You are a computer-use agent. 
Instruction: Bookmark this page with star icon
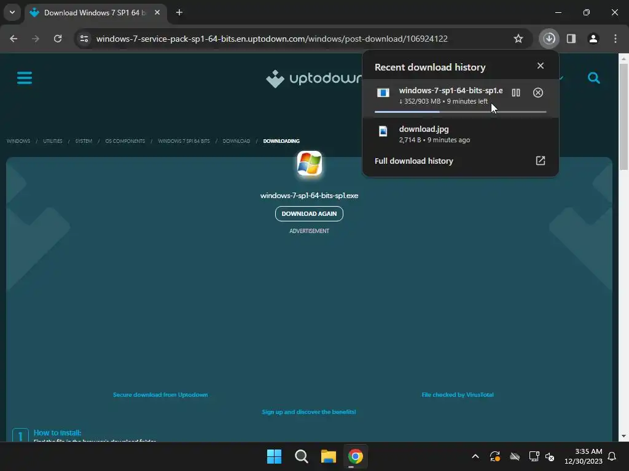(518, 39)
